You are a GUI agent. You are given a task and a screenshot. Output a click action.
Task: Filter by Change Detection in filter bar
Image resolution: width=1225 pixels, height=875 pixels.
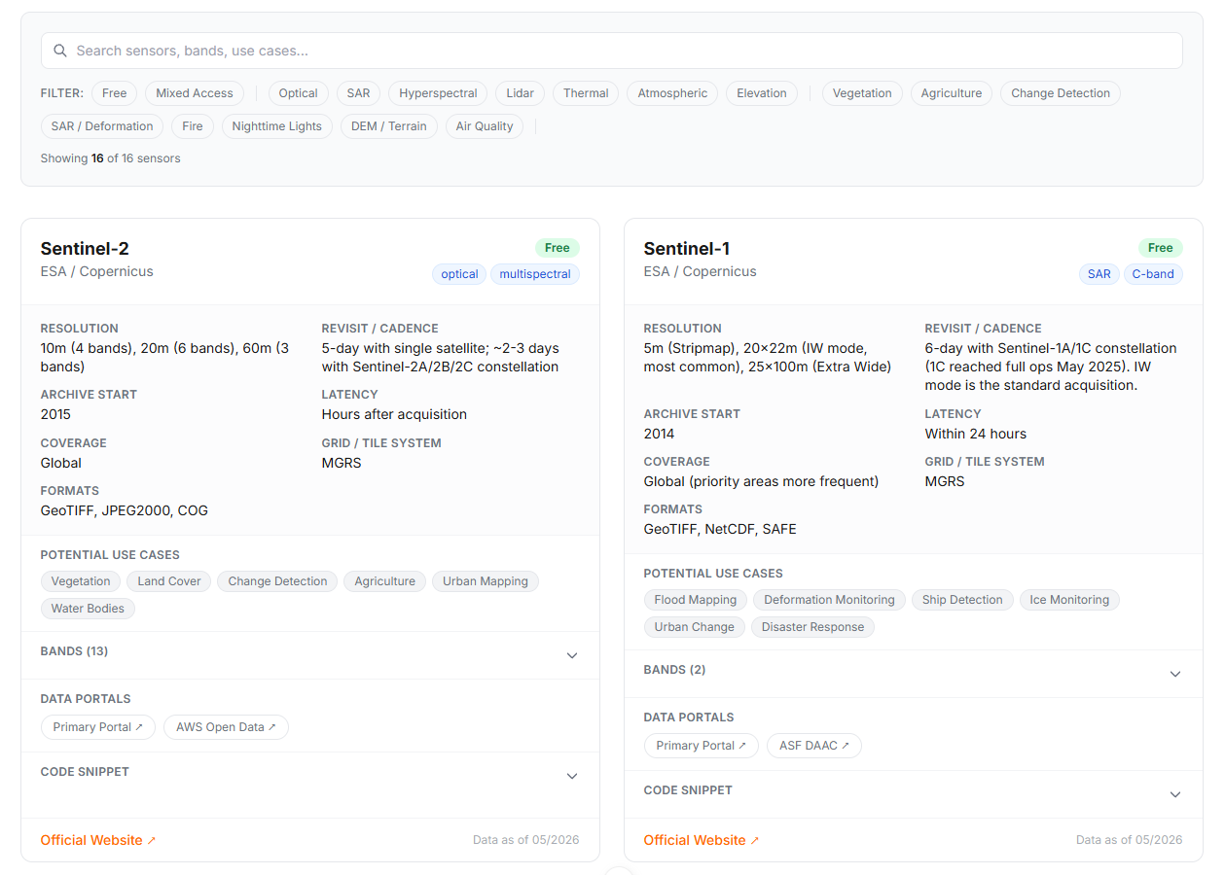1061,93
